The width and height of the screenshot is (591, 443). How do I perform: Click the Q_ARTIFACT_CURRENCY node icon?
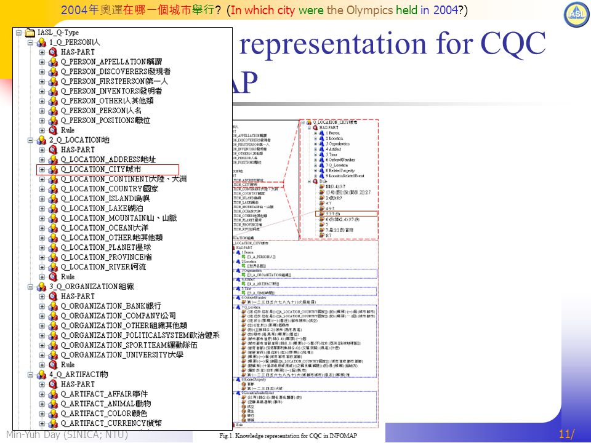53,424
